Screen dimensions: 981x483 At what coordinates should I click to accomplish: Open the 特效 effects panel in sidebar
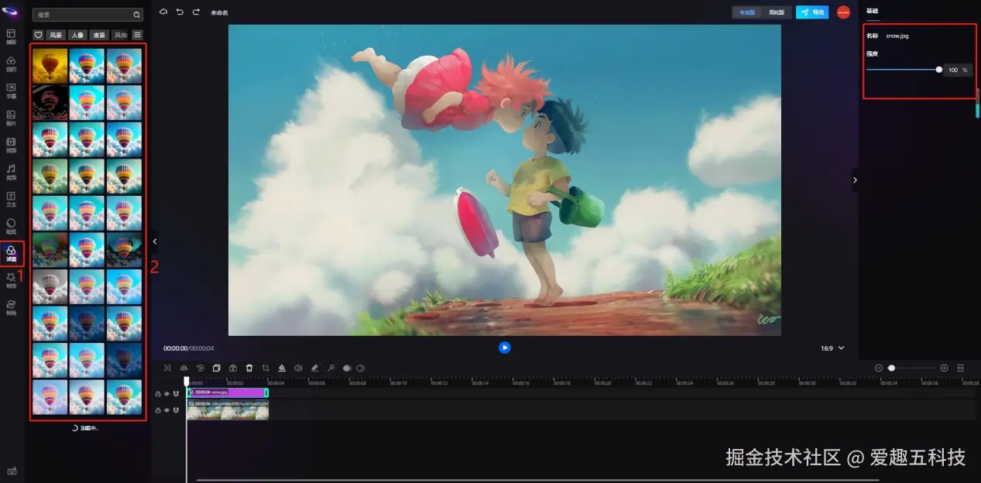(x=11, y=279)
